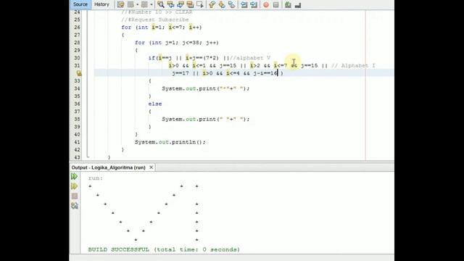
Task: Close the Output Logika_Algoritma tab
Action: point(152,167)
